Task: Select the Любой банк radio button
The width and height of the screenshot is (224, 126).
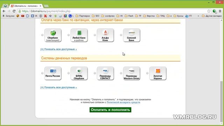Action: 69,35
